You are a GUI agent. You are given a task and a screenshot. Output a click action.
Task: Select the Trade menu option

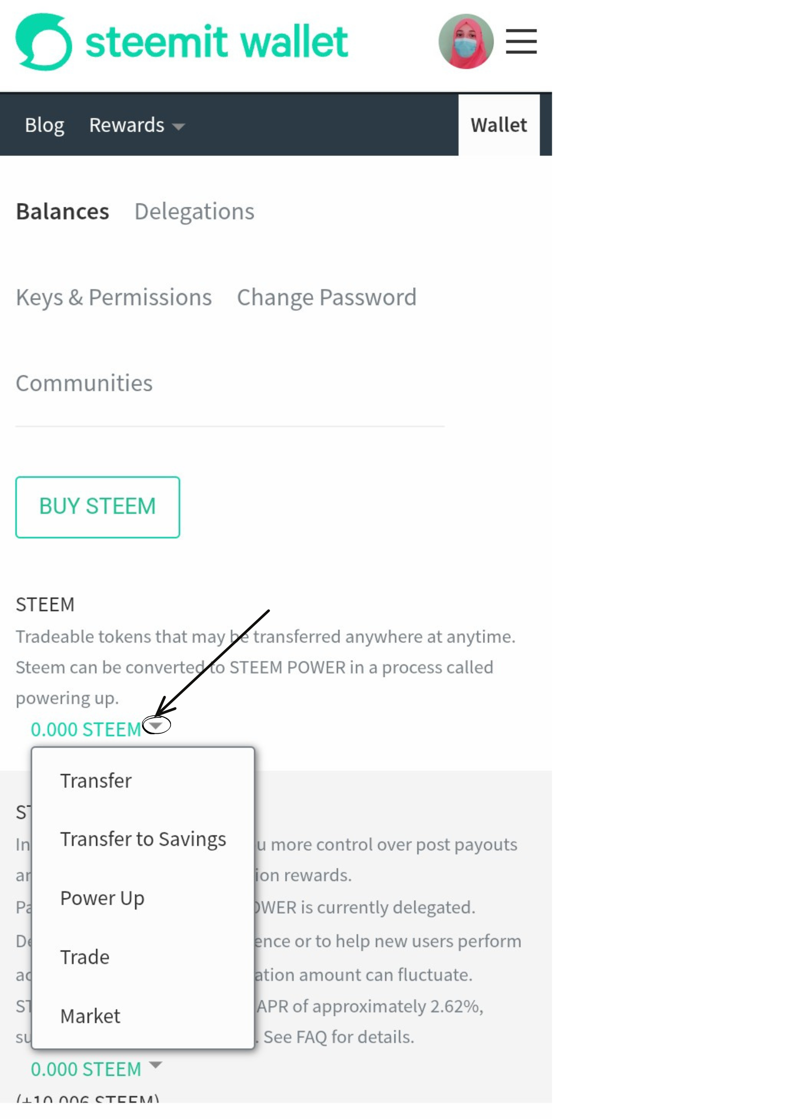click(85, 958)
